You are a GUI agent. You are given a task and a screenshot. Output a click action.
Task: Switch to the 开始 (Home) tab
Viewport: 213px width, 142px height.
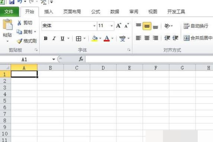[x=29, y=12]
